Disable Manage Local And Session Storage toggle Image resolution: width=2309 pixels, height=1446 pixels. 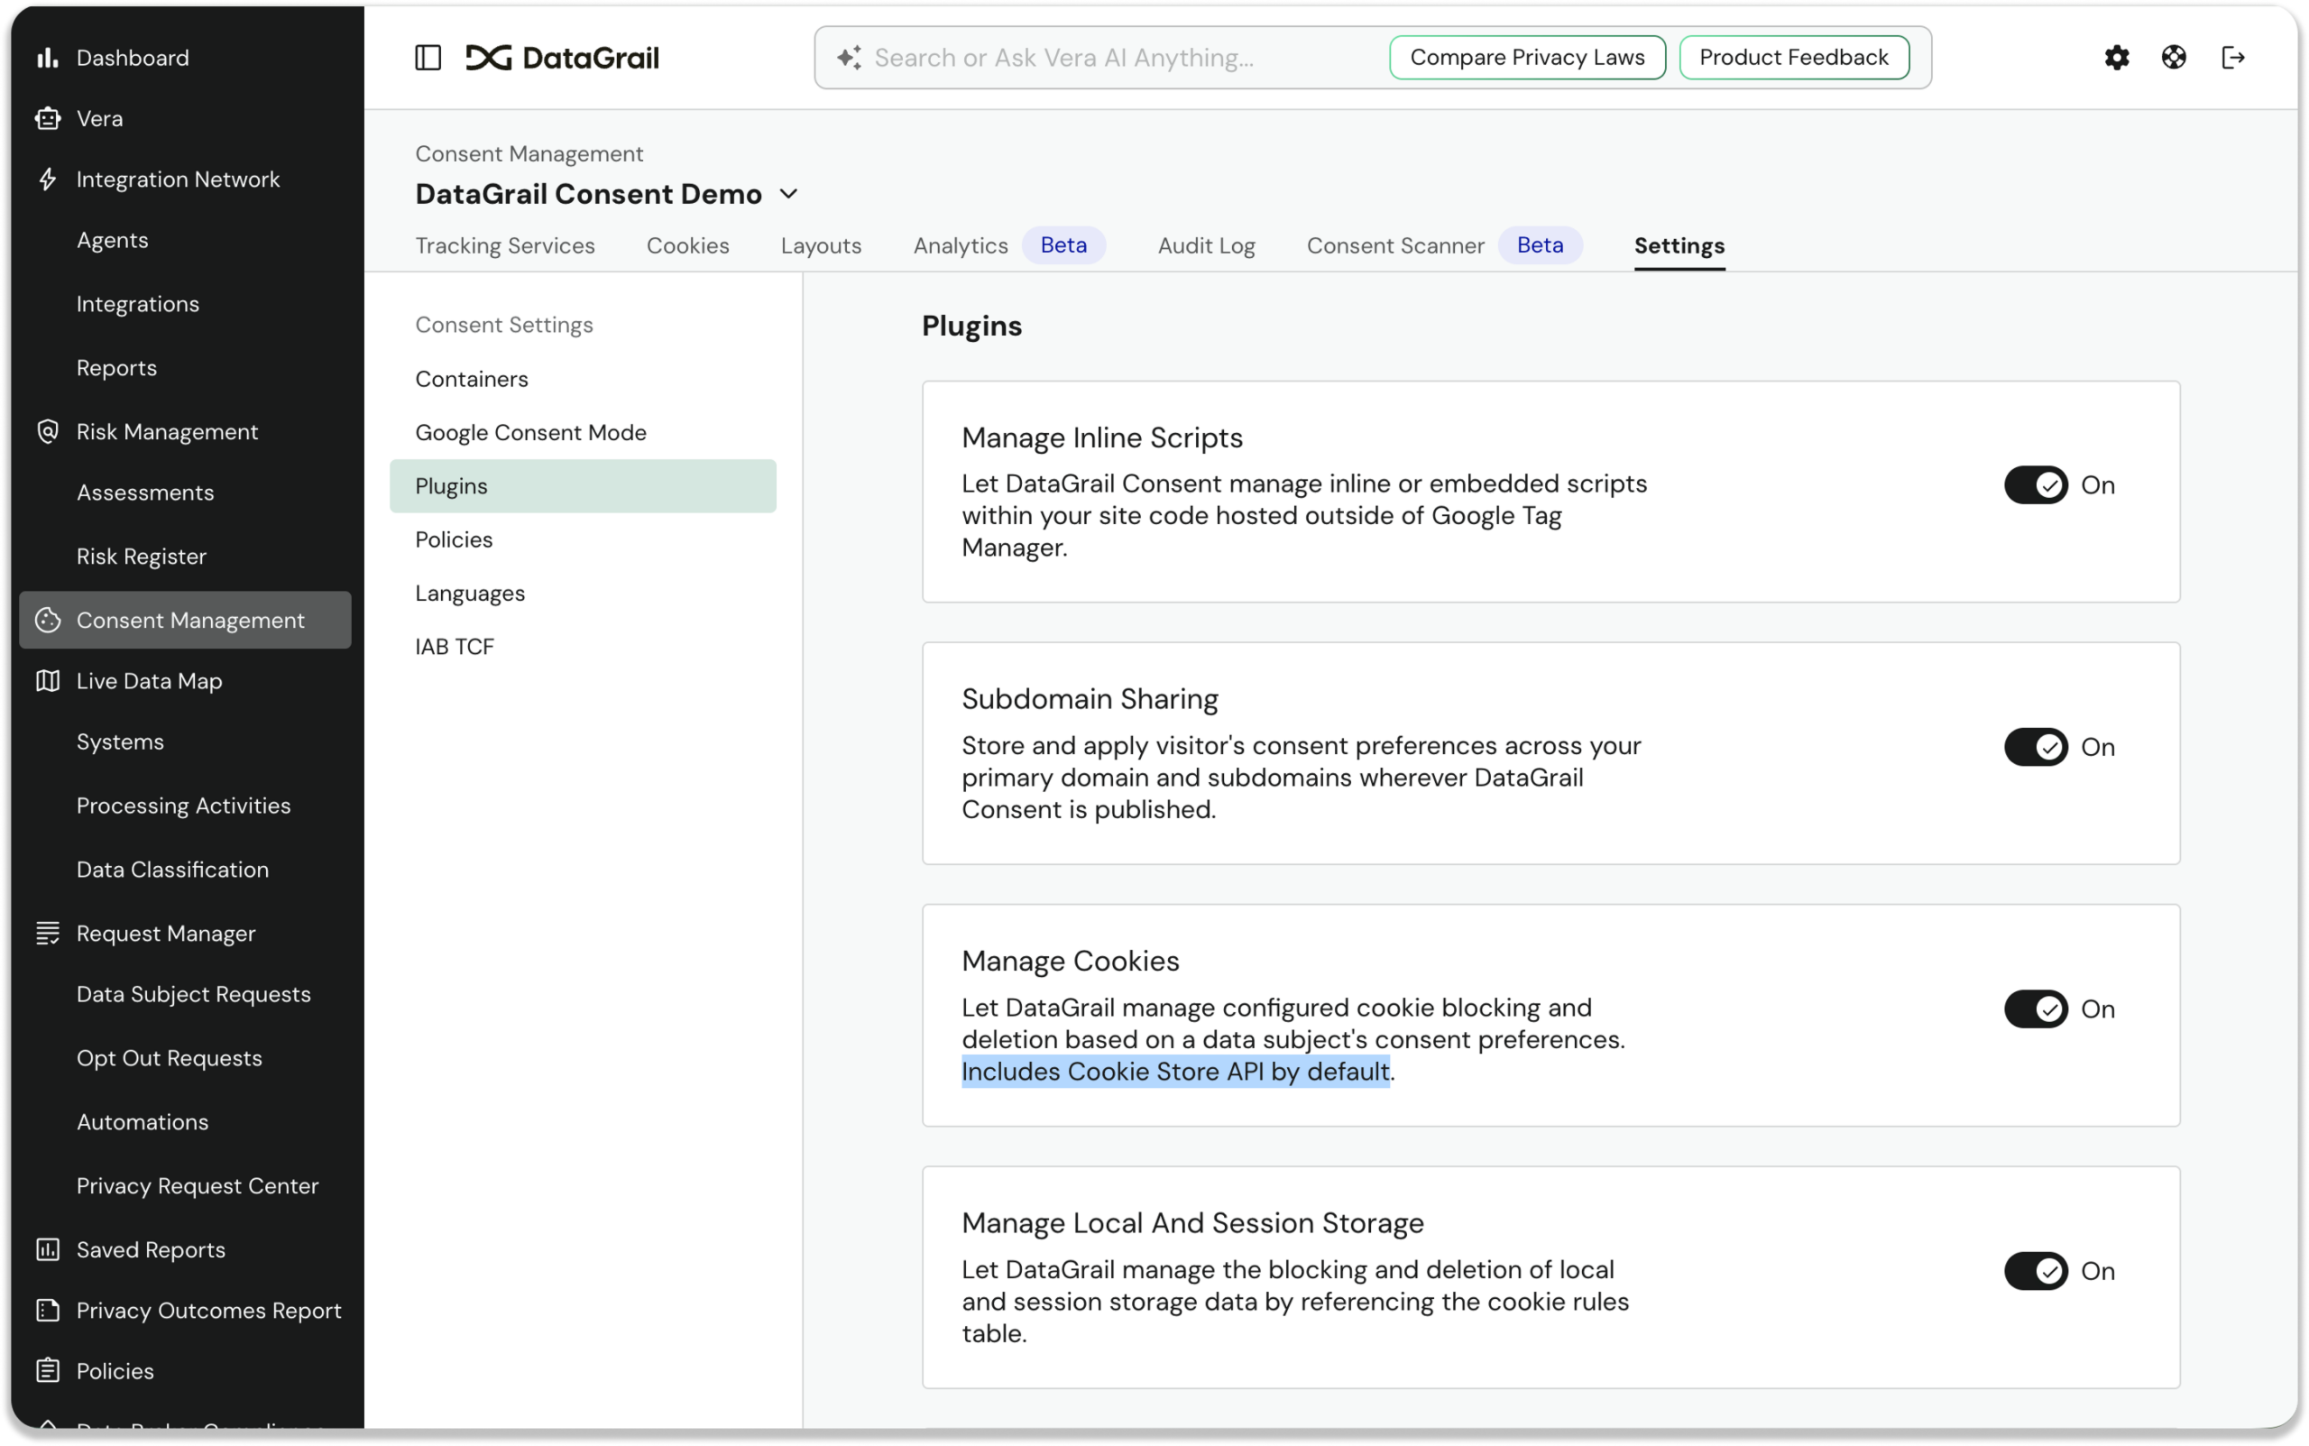click(2036, 1271)
